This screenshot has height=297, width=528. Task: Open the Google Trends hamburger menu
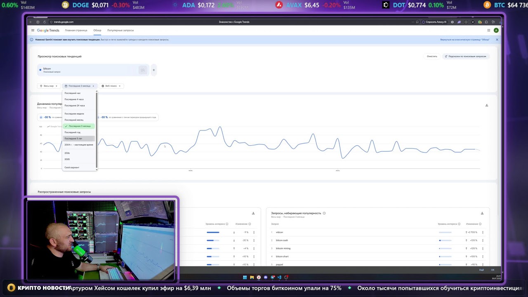click(33, 31)
